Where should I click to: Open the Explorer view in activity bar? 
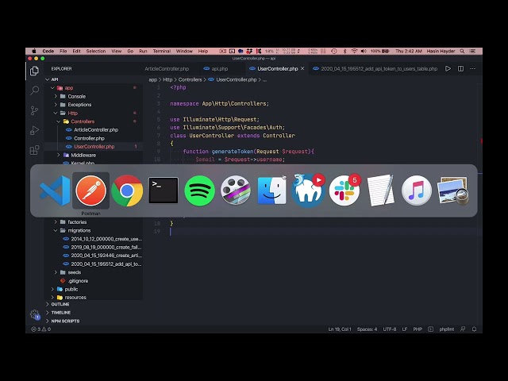[34, 71]
